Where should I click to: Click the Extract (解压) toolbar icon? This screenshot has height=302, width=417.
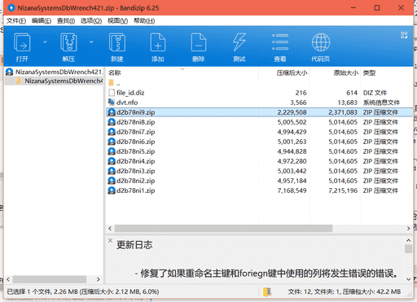pos(68,42)
